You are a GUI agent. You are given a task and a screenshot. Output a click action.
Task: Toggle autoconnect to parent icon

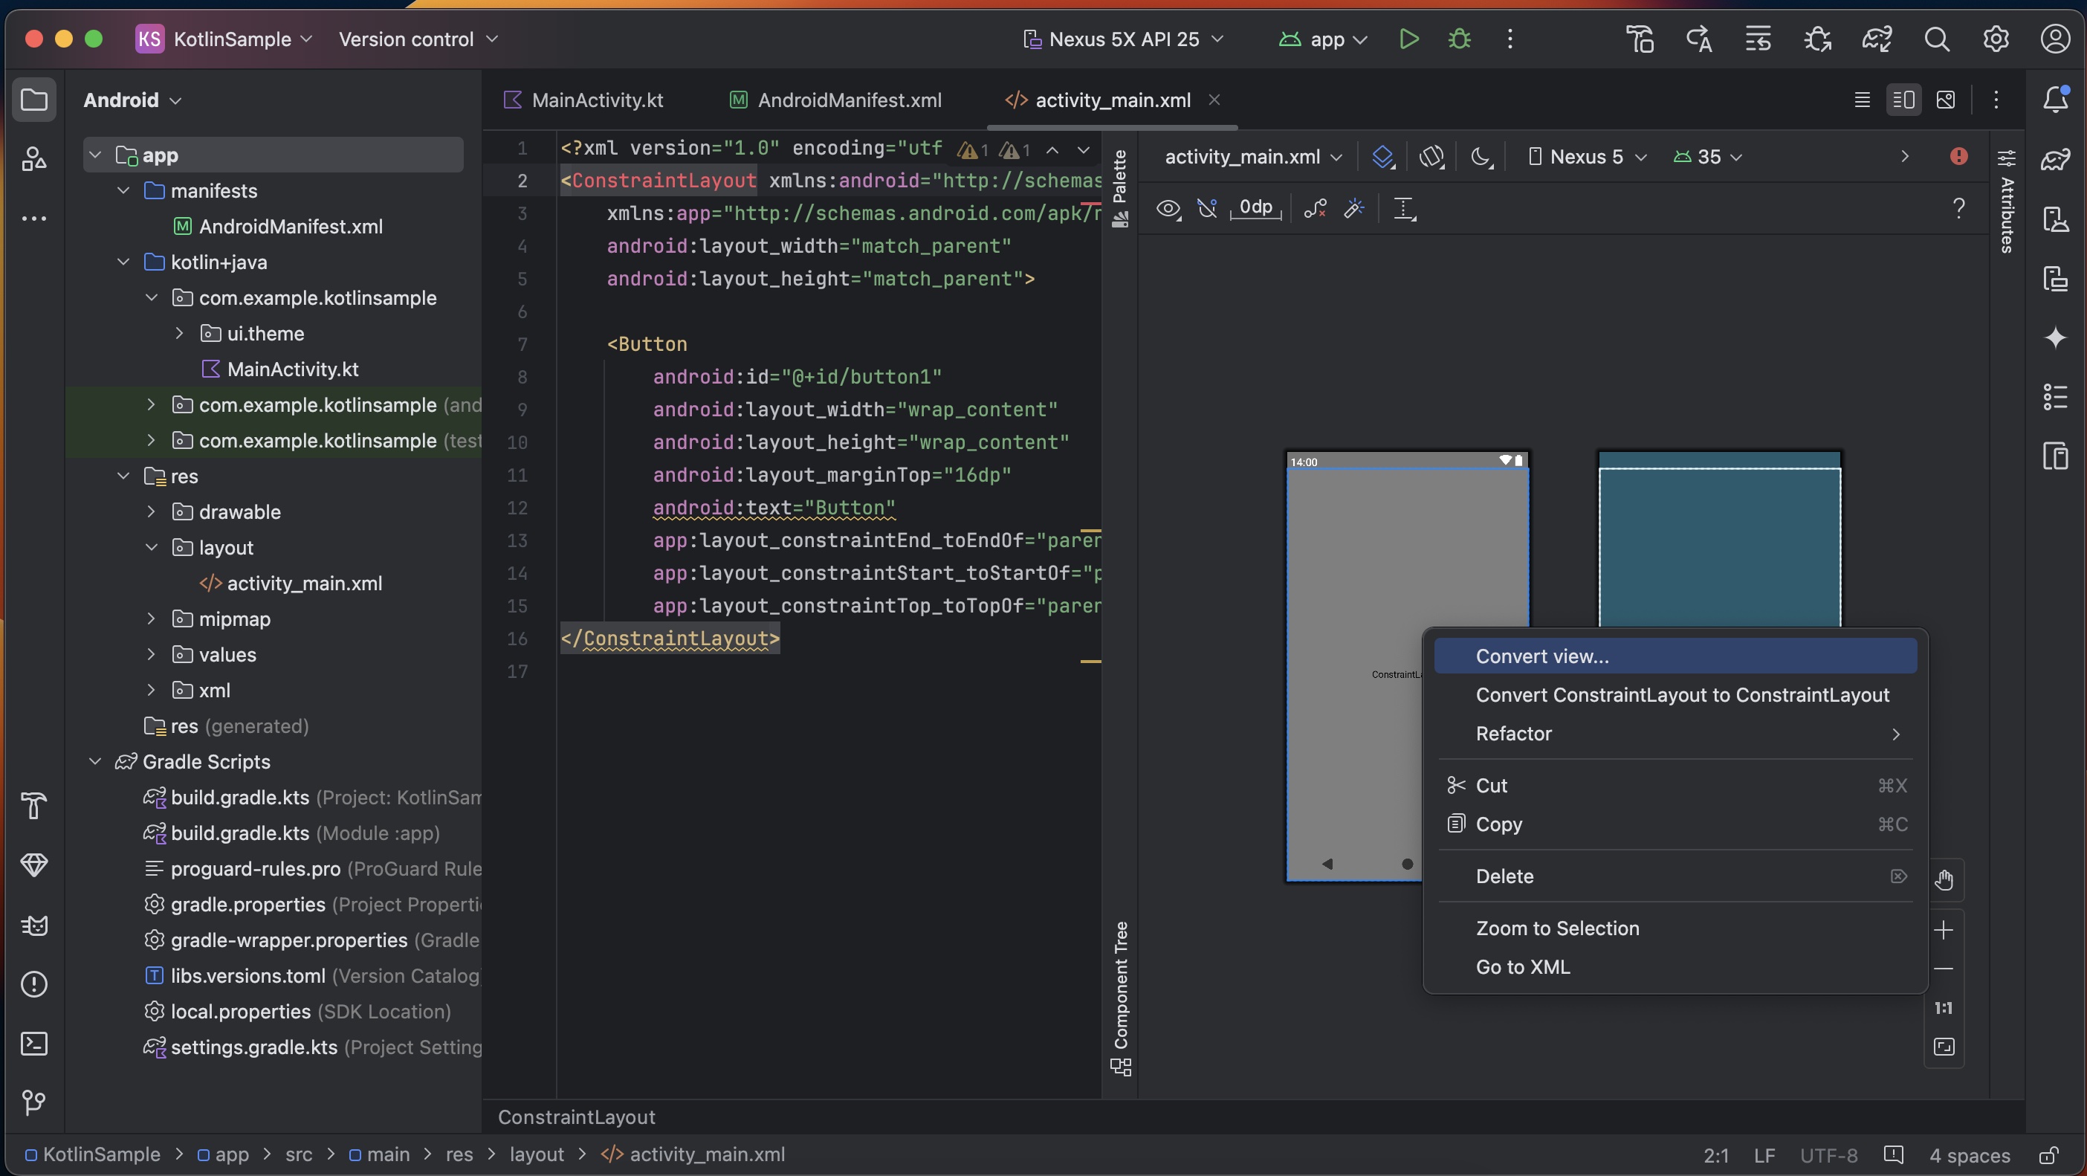click(x=1207, y=208)
